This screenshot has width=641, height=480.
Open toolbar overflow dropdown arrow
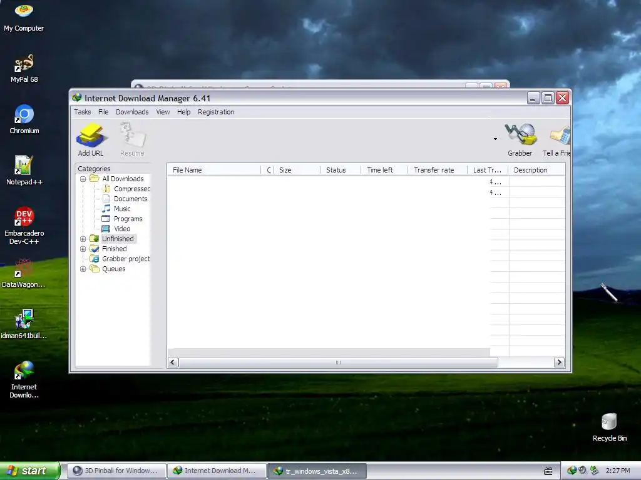pyautogui.click(x=495, y=139)
